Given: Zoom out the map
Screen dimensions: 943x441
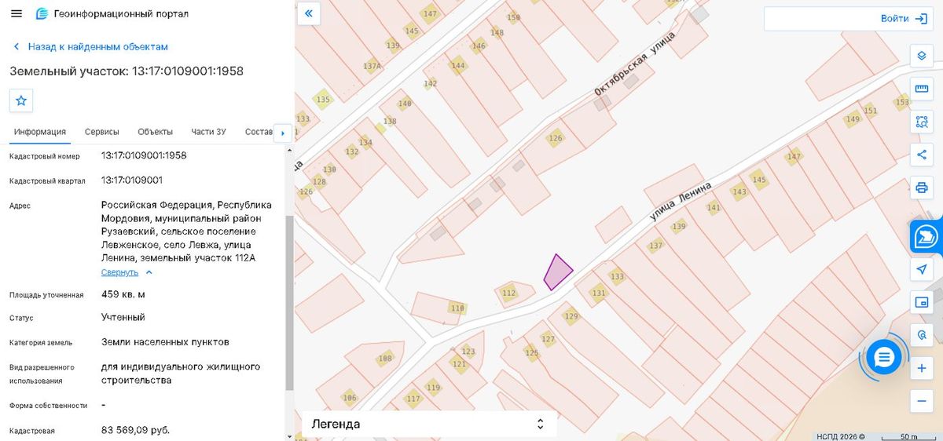Looking at the screenshot, I should (922, 401).
